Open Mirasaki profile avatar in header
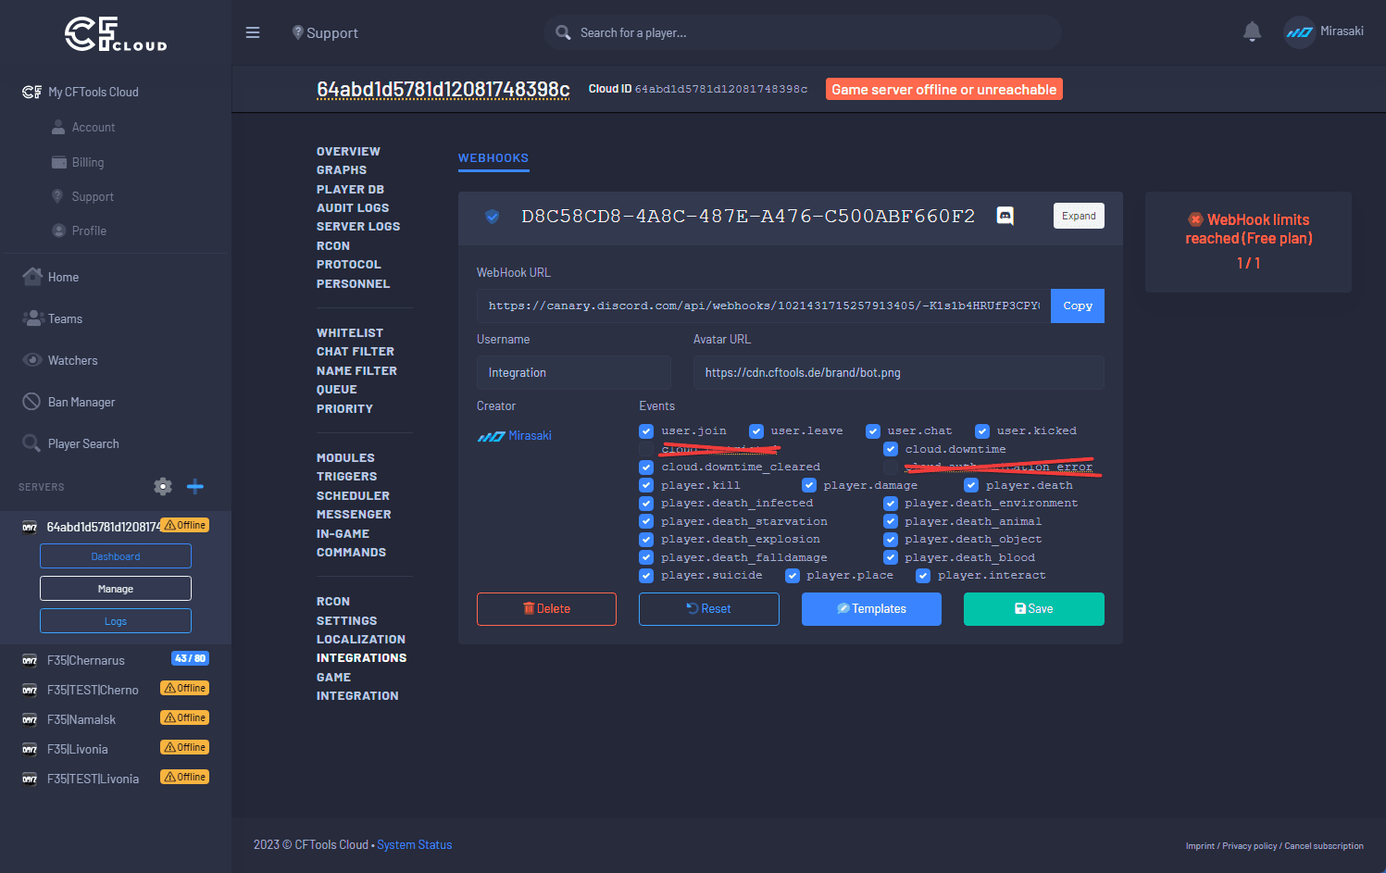This screenshot has height=873, width=1386. (1299, 32)
